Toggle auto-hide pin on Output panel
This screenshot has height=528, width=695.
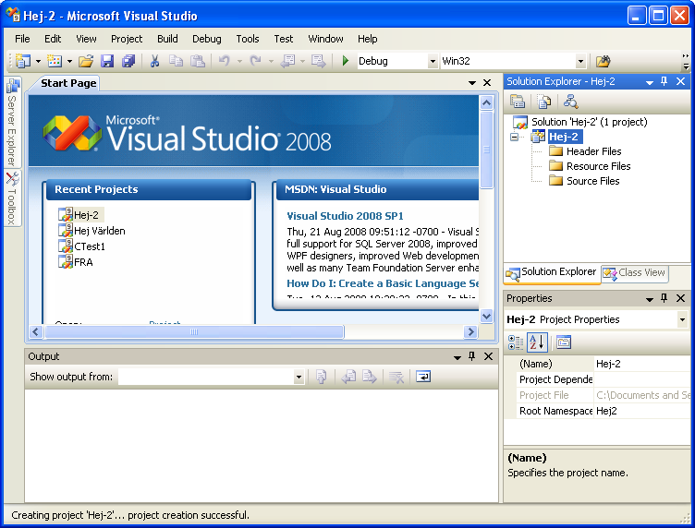pos(472,356)
